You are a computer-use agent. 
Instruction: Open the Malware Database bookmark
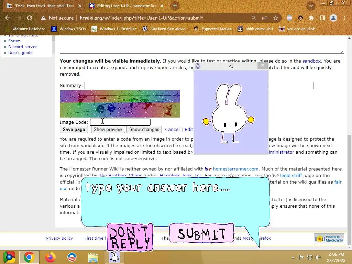(x=26, y=29)
